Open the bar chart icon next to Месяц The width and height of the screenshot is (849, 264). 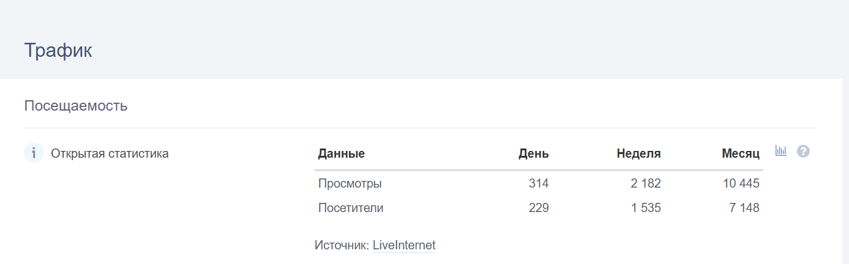pyautogui.click(x=780, y=151)
